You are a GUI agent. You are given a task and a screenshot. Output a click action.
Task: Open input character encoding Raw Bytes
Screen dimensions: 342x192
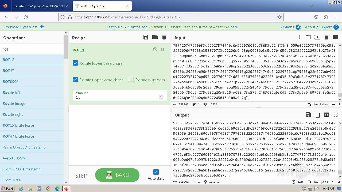pyautogui.click(x=318, y=104)
